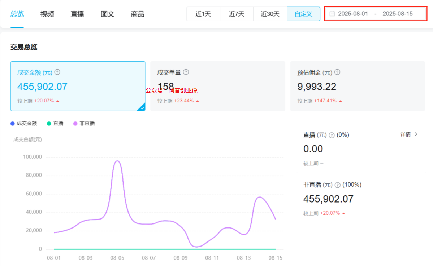Toggle 成交金额 legend series in chart
This screenshot has height=266, width=433.
click(x=24, y=123)
